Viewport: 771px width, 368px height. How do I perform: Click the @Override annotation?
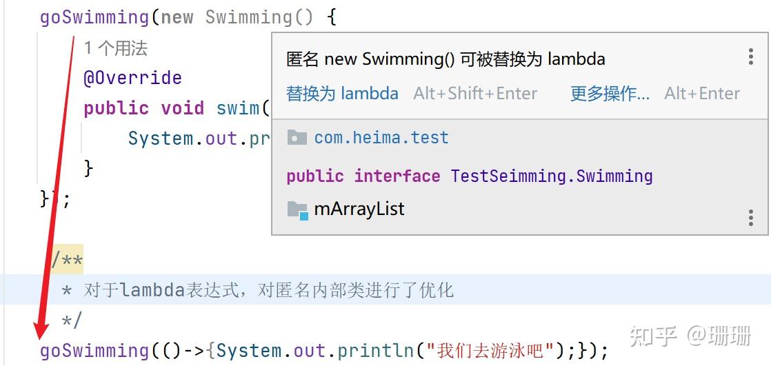(x=132, y=78)
